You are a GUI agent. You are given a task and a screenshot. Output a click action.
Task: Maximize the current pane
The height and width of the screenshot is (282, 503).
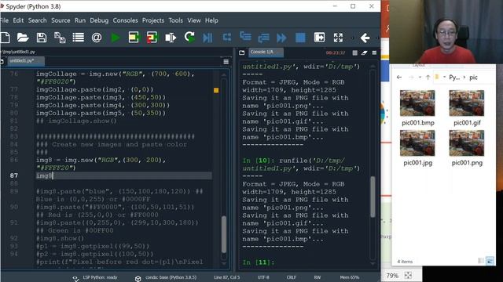tap(319, 38)
